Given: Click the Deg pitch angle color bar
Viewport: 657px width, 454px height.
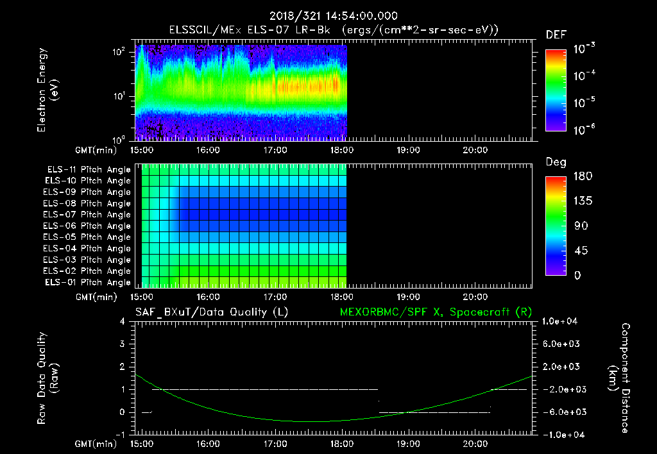Looking at the screenshot, I should pos(555,225).
